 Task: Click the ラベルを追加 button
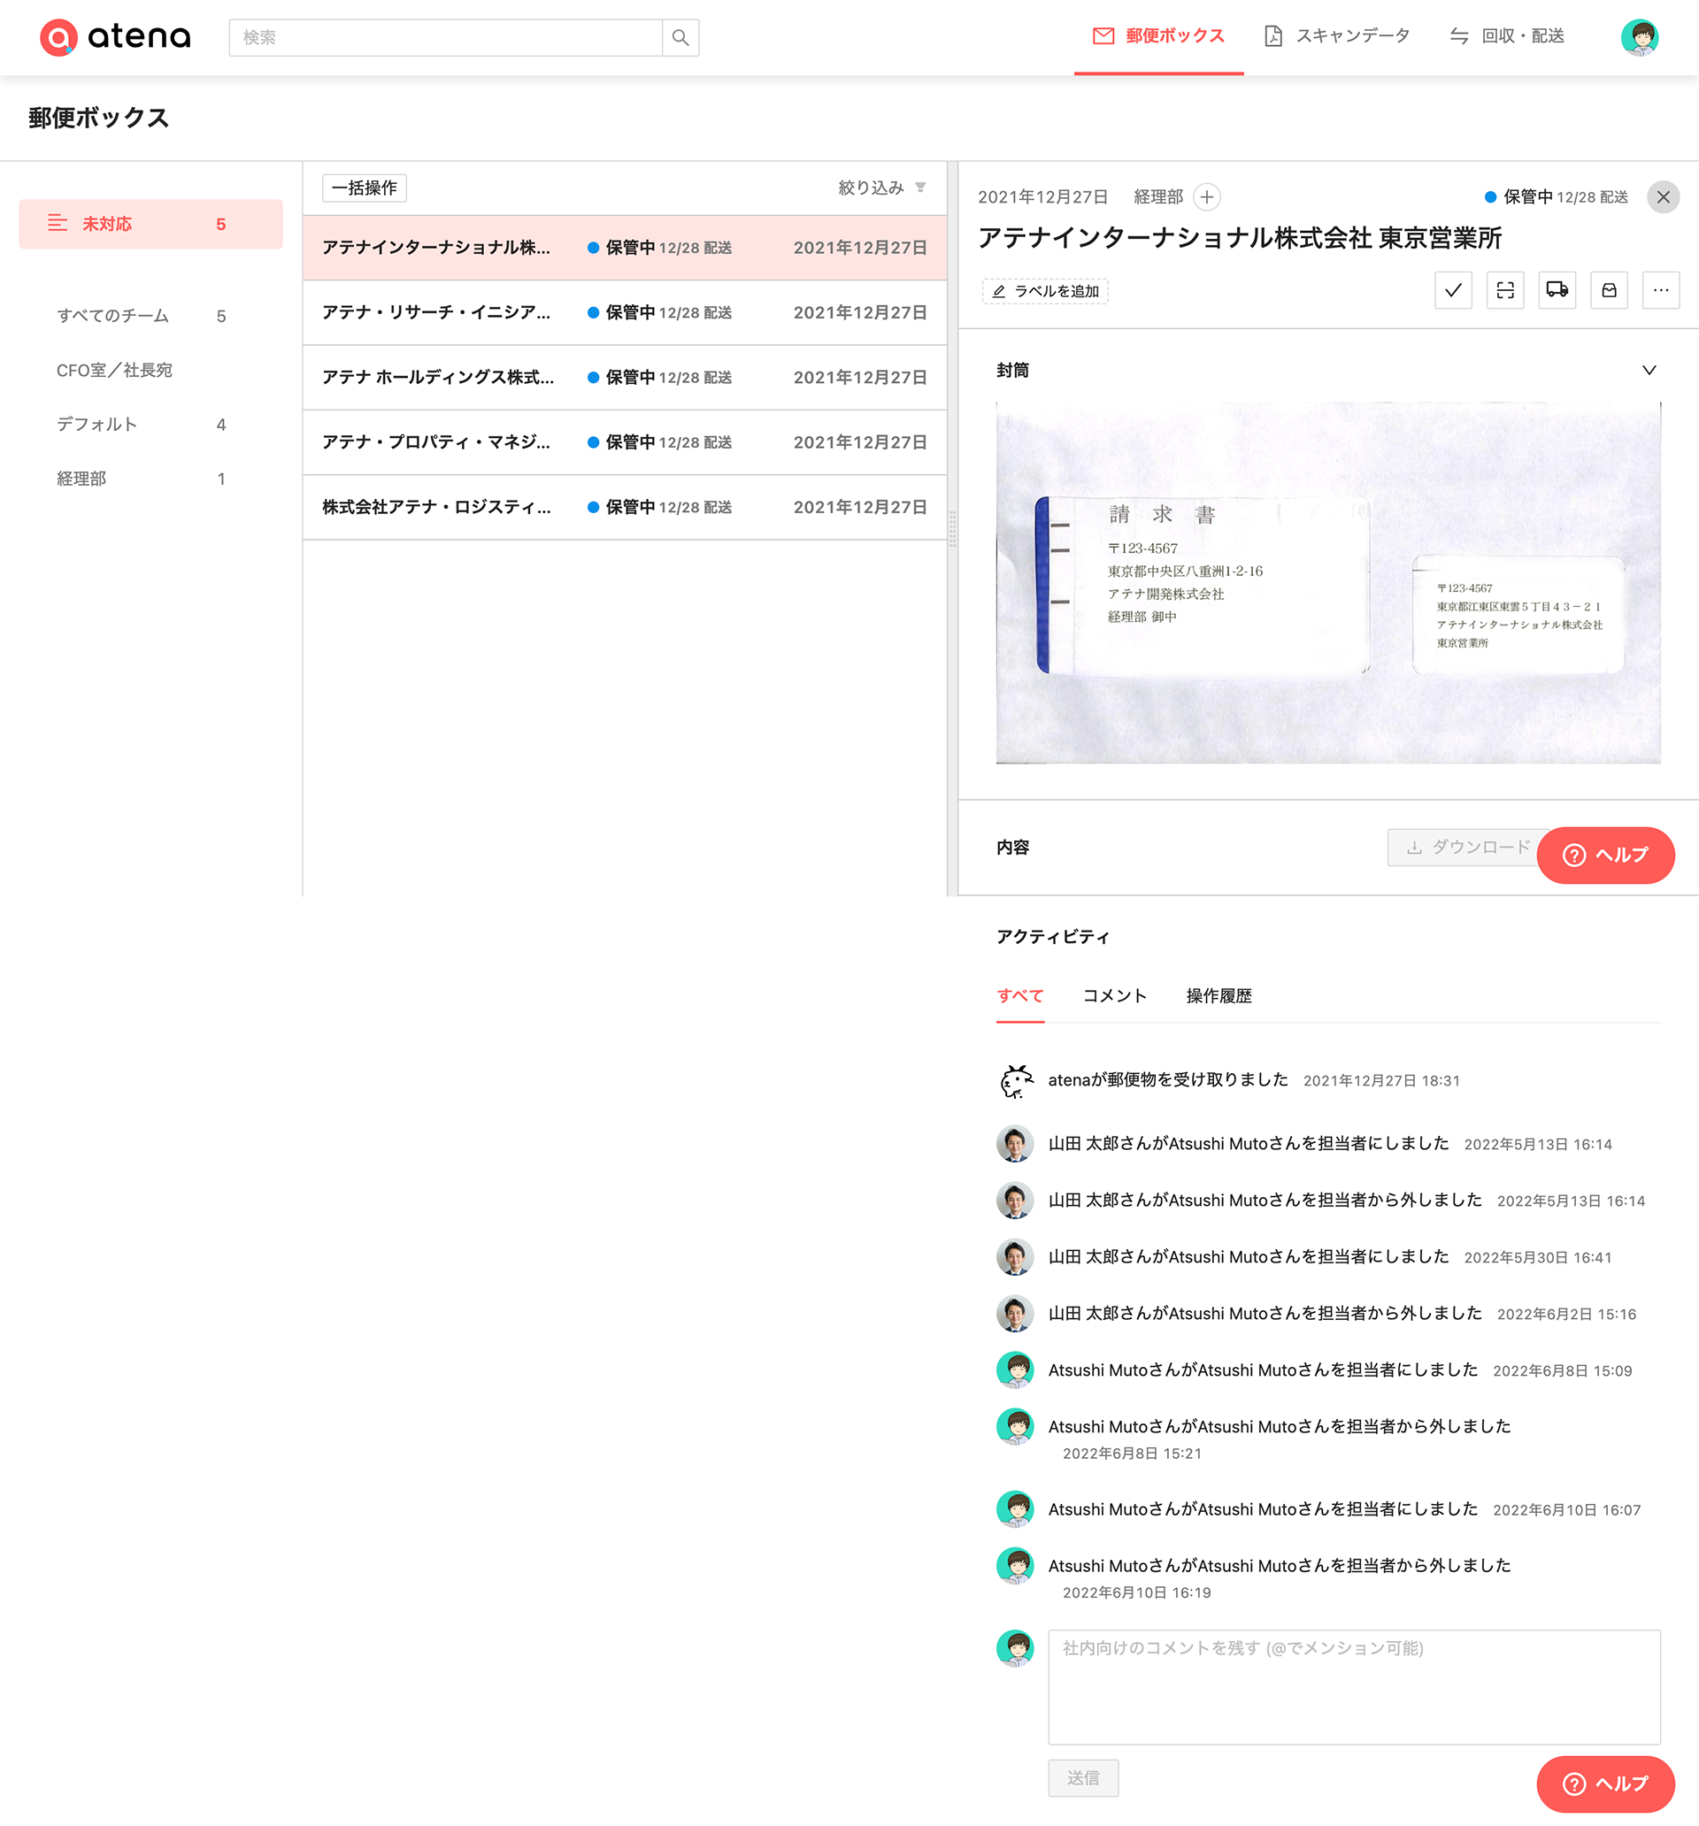click(1046, 291)
